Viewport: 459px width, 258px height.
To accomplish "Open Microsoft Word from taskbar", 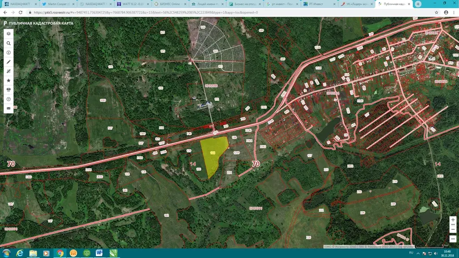I will (100, 253).
